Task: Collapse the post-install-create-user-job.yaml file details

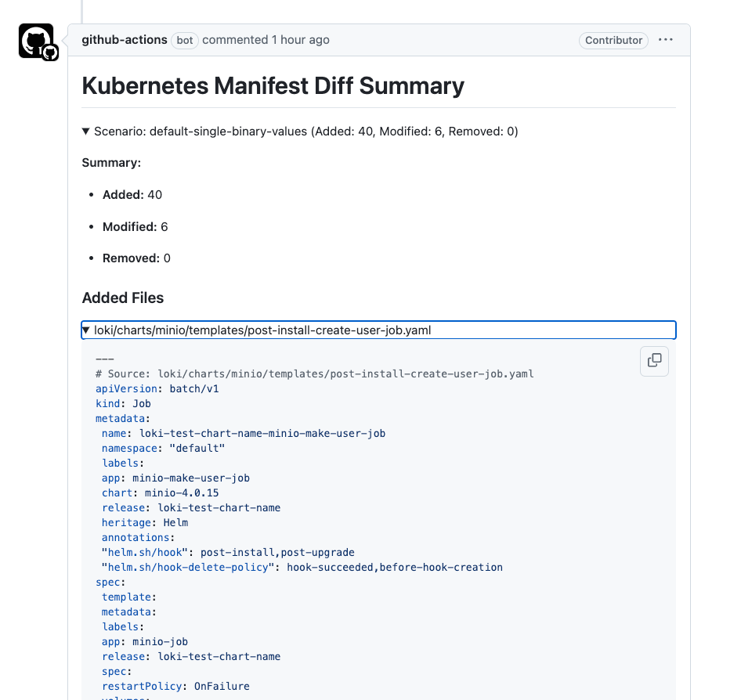Action: (262, 330)
